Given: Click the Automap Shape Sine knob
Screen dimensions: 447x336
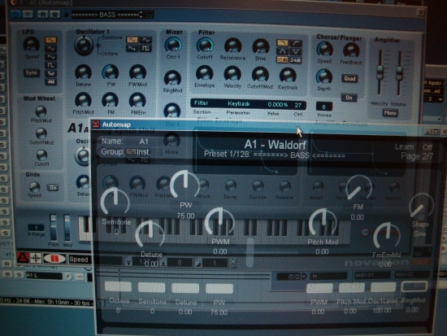Looking at the screenshot, I should pos(421,206).
